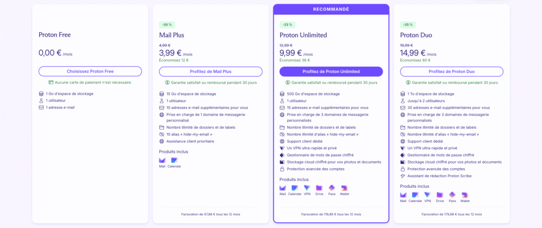Click the VPN icon in Proton Duo
This screenshot has height=228, width=542.
(428, 195)
